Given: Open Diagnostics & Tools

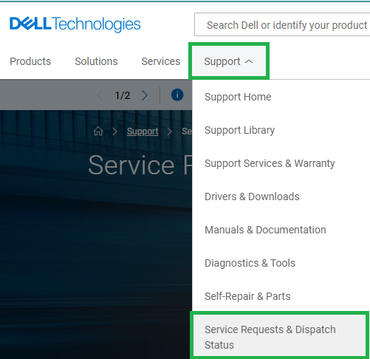Looking at the screenshot, I should tap(250, 263).
